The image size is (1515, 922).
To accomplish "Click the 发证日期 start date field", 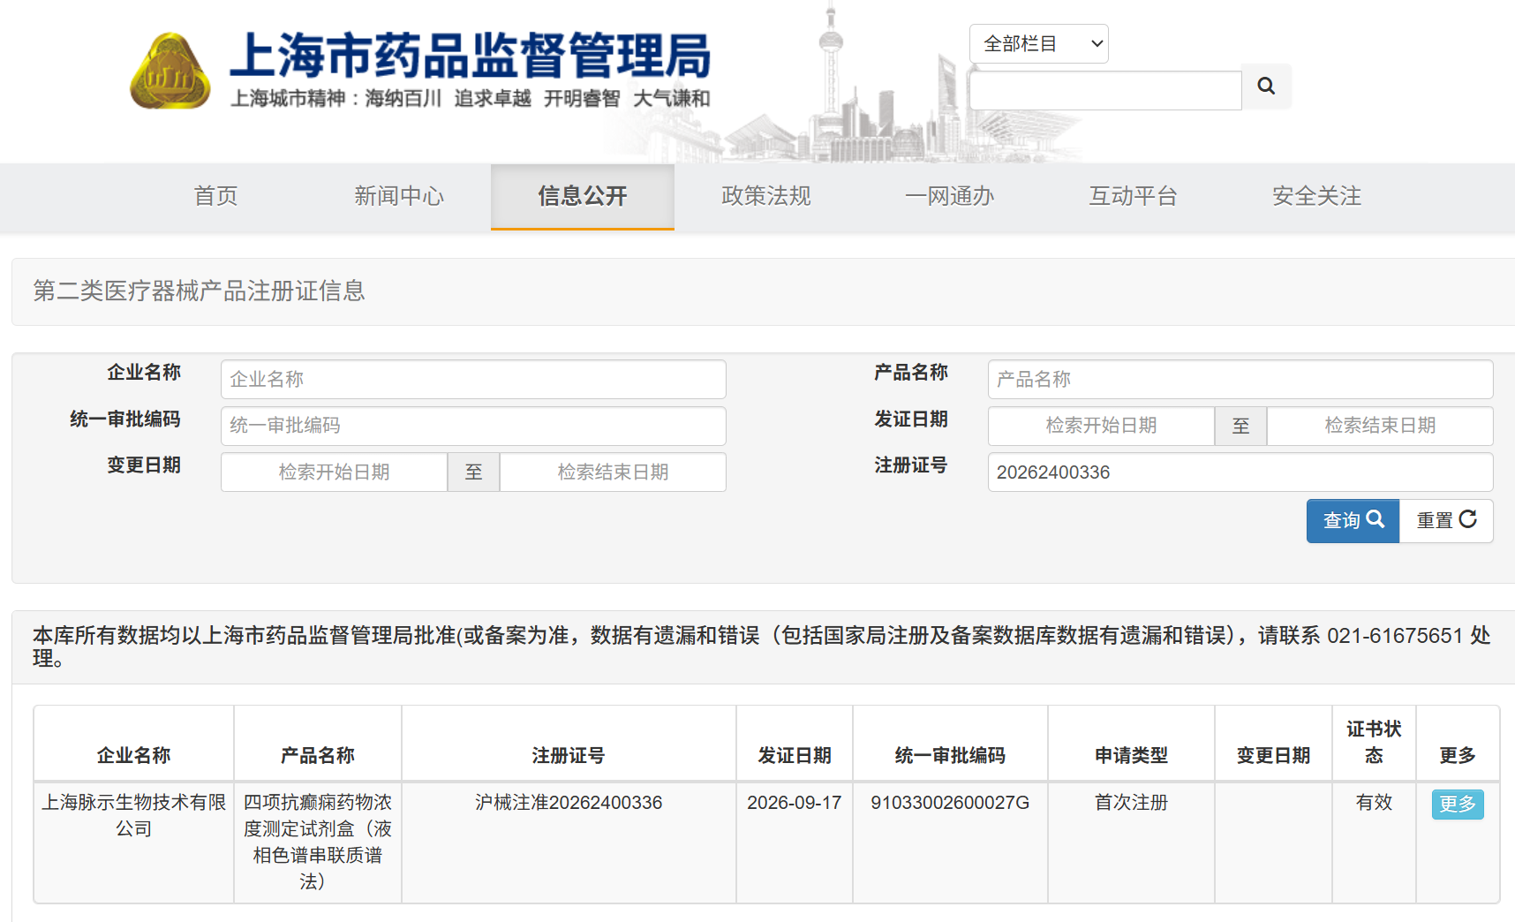I will pyautogui.click(x=1101, y=426).
